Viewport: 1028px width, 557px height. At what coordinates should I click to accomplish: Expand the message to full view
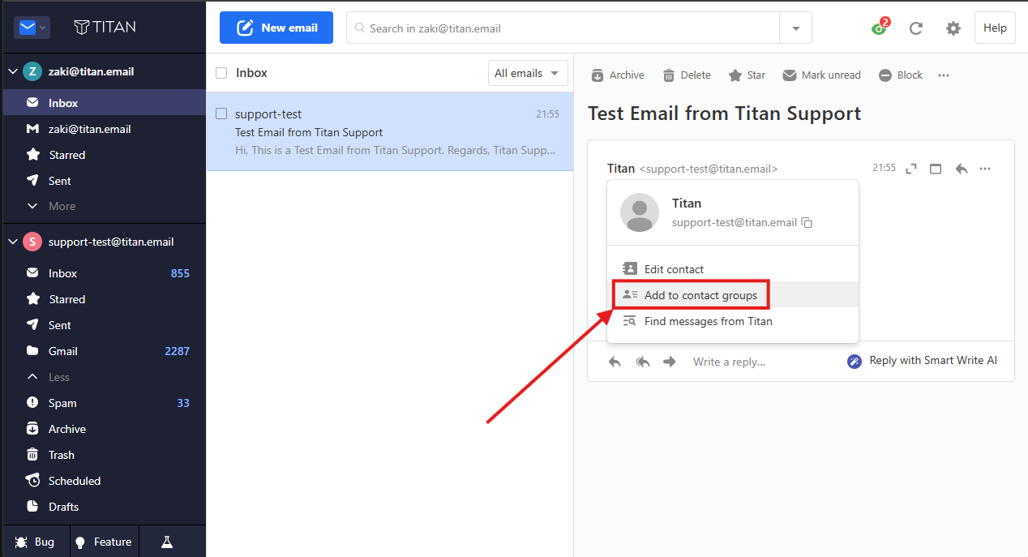pyautogui.click(x=911, y=169)
